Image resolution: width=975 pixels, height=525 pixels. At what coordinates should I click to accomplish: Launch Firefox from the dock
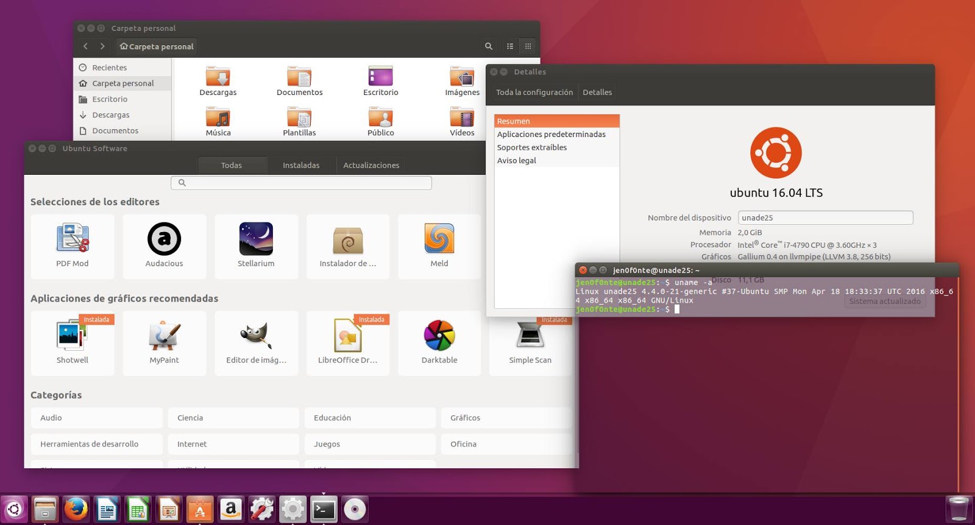point(76,509)
